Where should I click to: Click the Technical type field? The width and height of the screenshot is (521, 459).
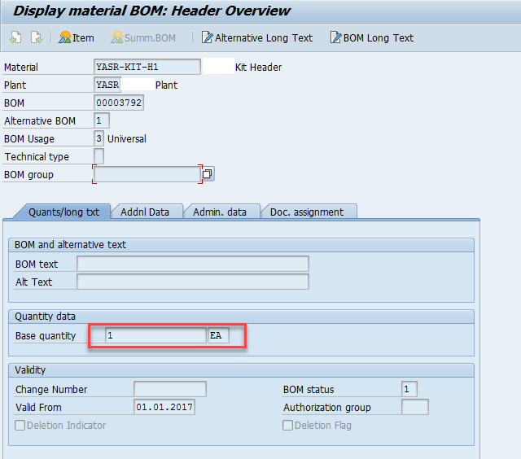[x=99, y=156]
